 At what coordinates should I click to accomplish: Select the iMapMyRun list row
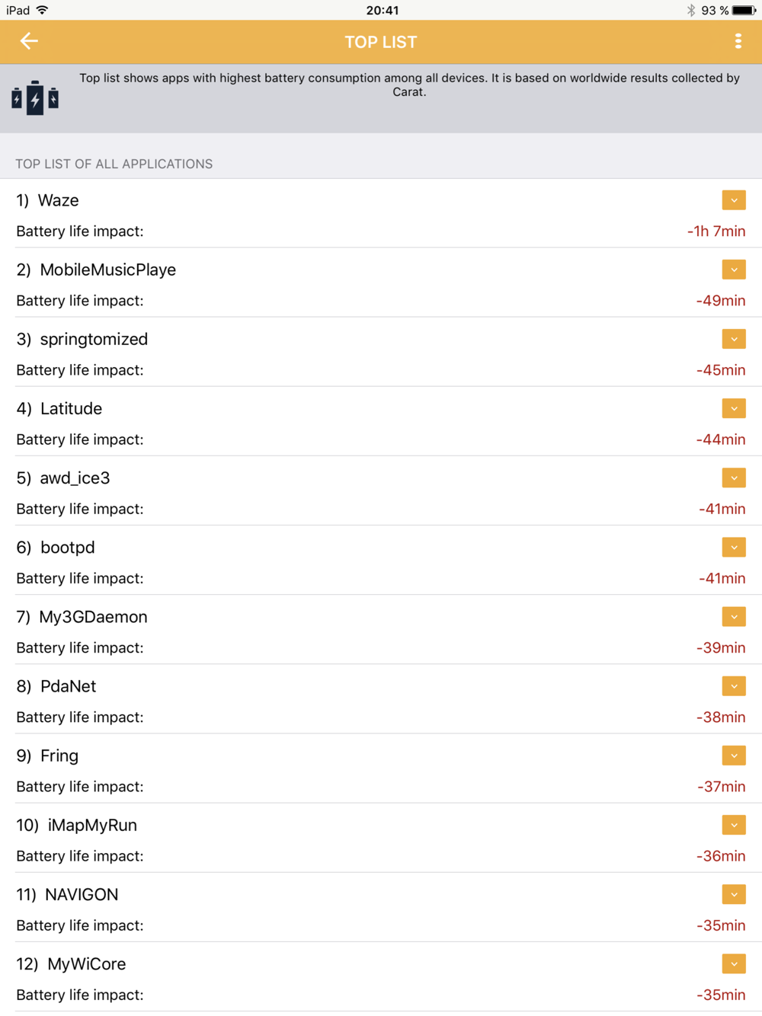(92, 825)
